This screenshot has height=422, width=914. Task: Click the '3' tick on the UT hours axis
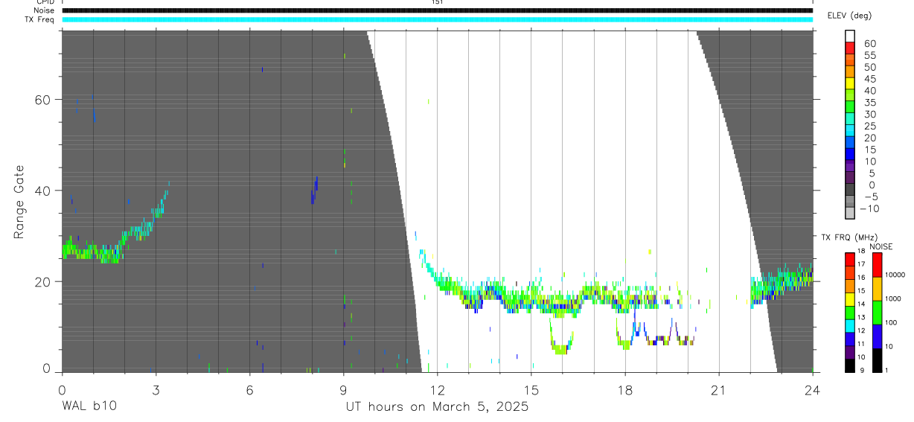156,389
